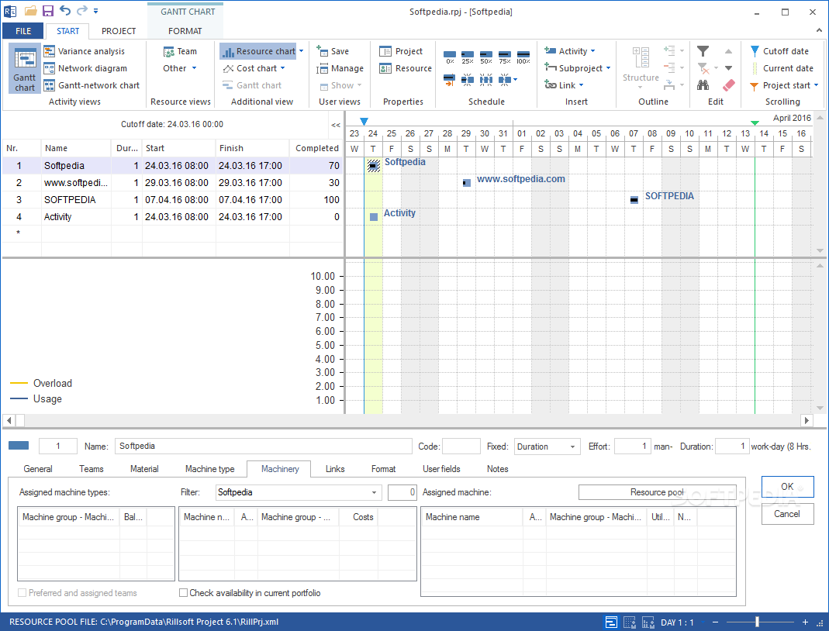Screen dimensions: 829x631
Task: Enable Check availability in current portfolio
Action: [184, 593]
